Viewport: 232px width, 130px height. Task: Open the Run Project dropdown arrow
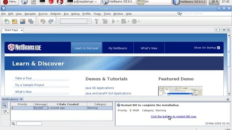[117, 21]
